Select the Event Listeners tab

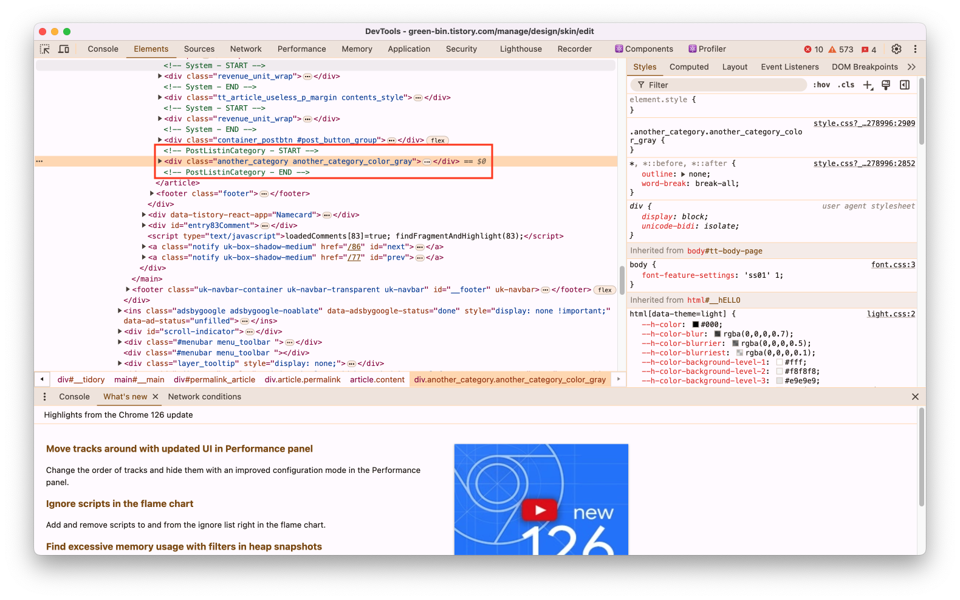click(790, 67)
